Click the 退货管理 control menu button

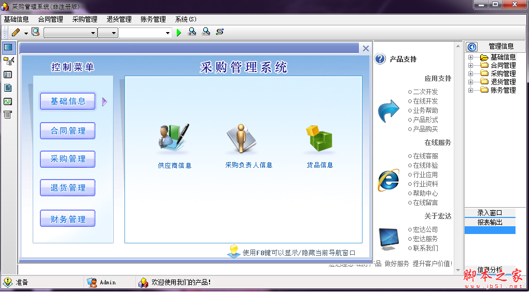click(x=68, y=187)
